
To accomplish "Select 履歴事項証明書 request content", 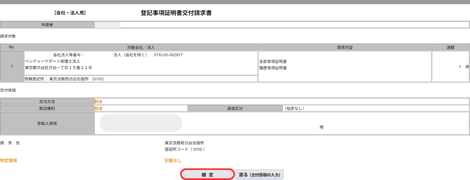I will [x=273, y=68].
